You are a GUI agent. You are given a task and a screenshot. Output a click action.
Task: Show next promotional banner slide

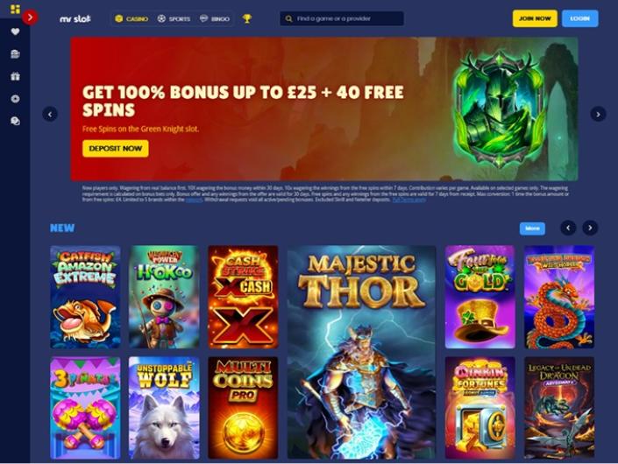598,114
